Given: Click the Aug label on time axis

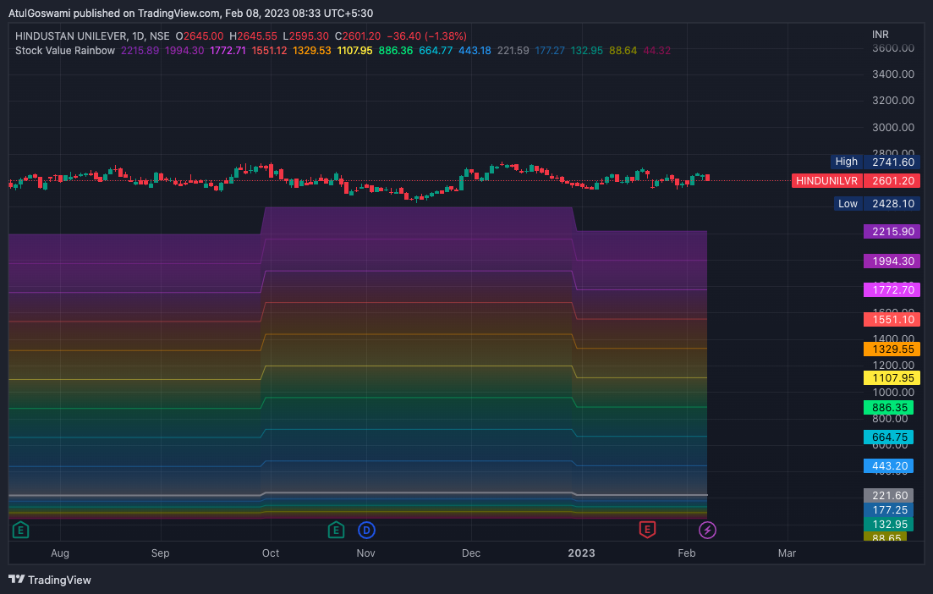Looking at the screenshot, I should click(60, 553).
